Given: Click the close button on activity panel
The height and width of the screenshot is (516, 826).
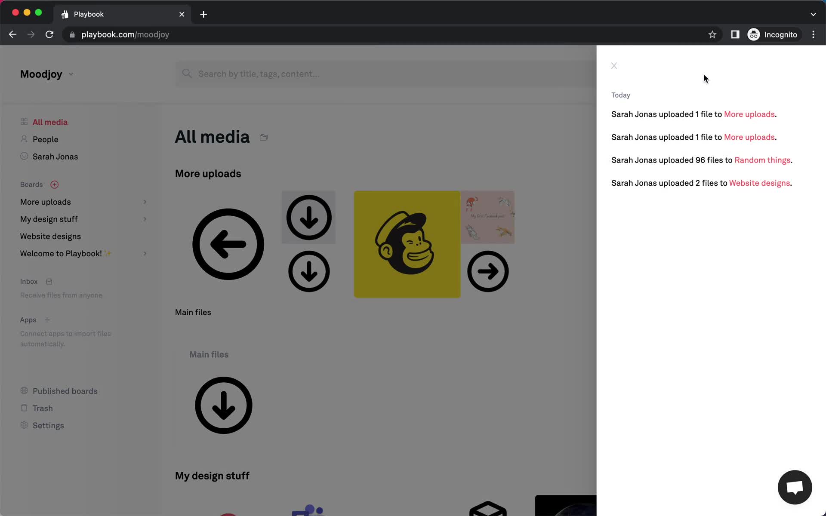Looking at the screenshot, I should pos(614,65).
